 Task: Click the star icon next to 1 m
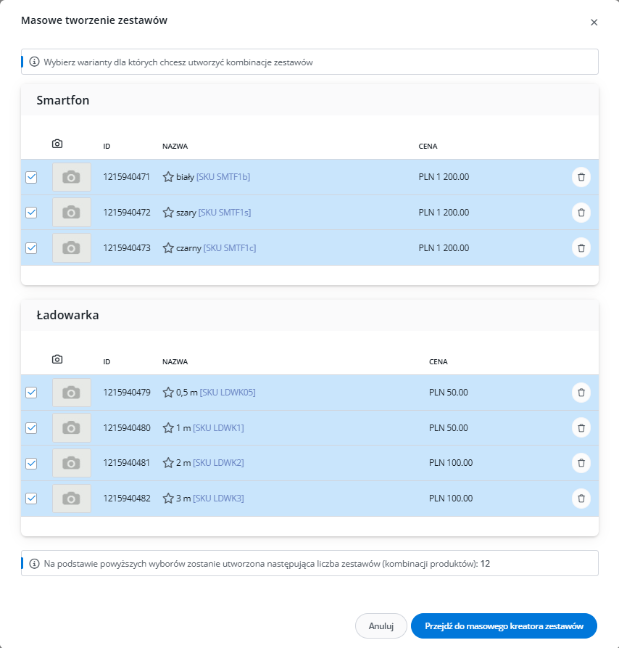point(168,427)
